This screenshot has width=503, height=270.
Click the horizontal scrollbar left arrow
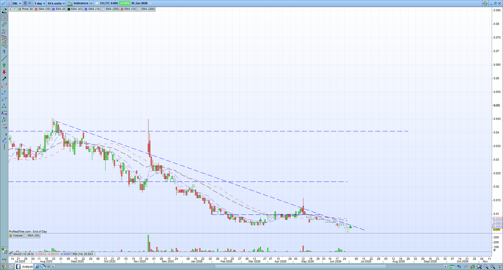tap(53, 266)
